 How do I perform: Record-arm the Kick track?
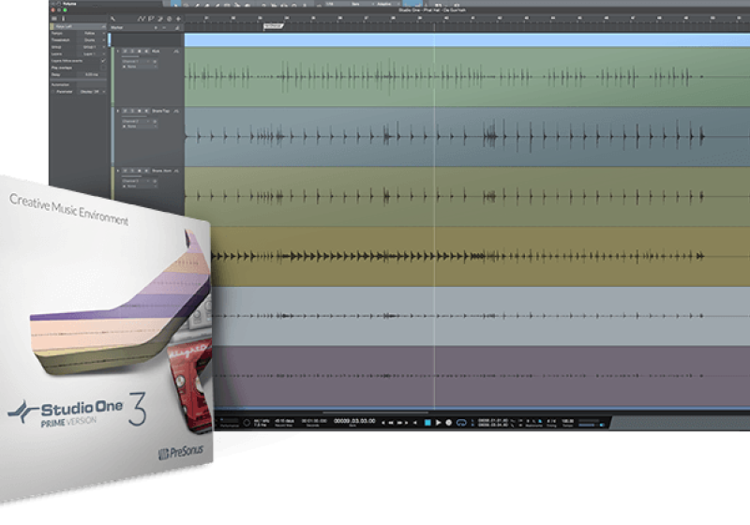139,52
